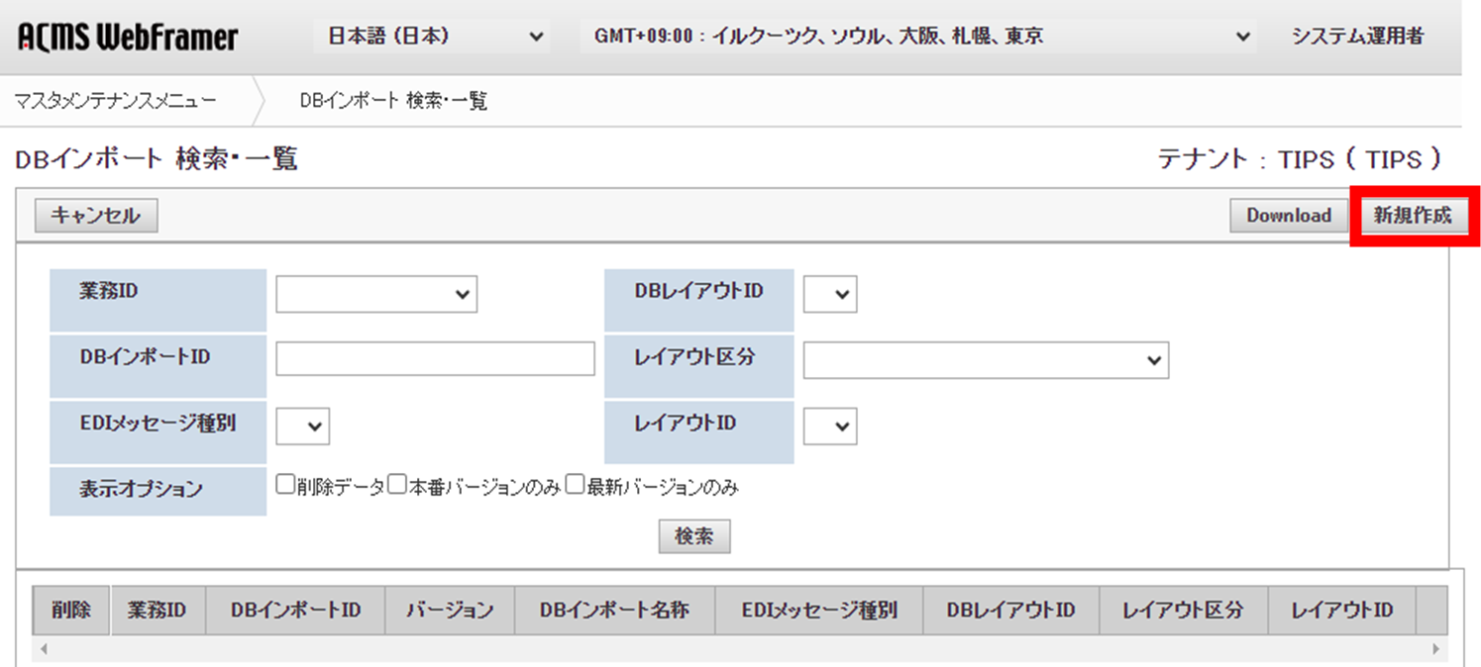
Task: Click inside the DBインポートID input field
Action: point(434,358)
